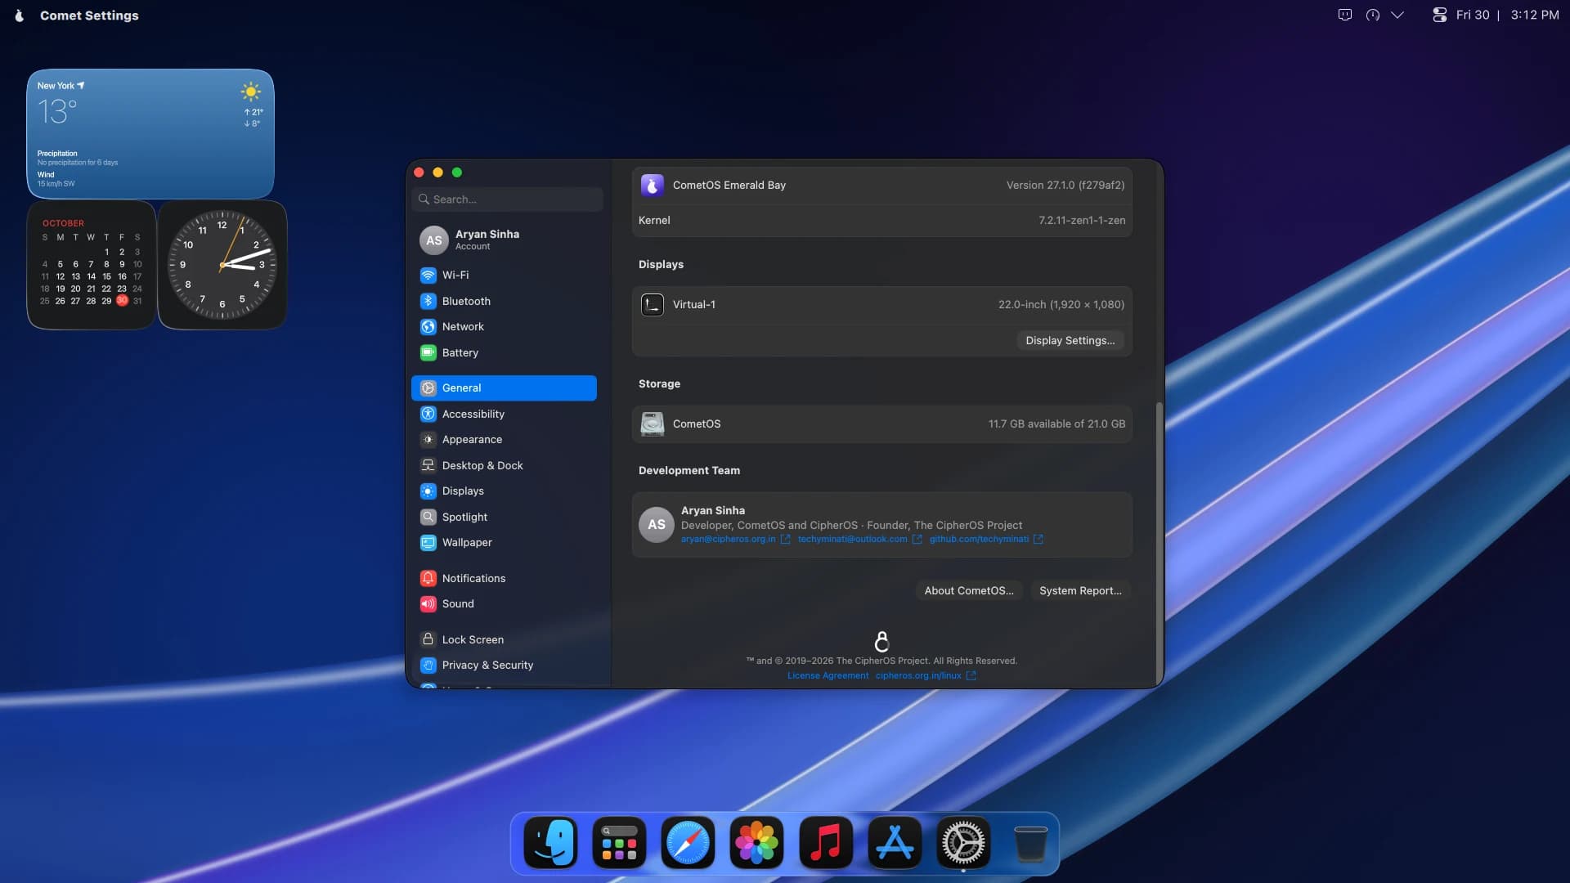Expand the menu bar chevron dropdown

1397,15
